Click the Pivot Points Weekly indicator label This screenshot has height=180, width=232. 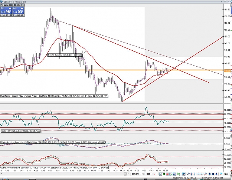pos(54,96)
